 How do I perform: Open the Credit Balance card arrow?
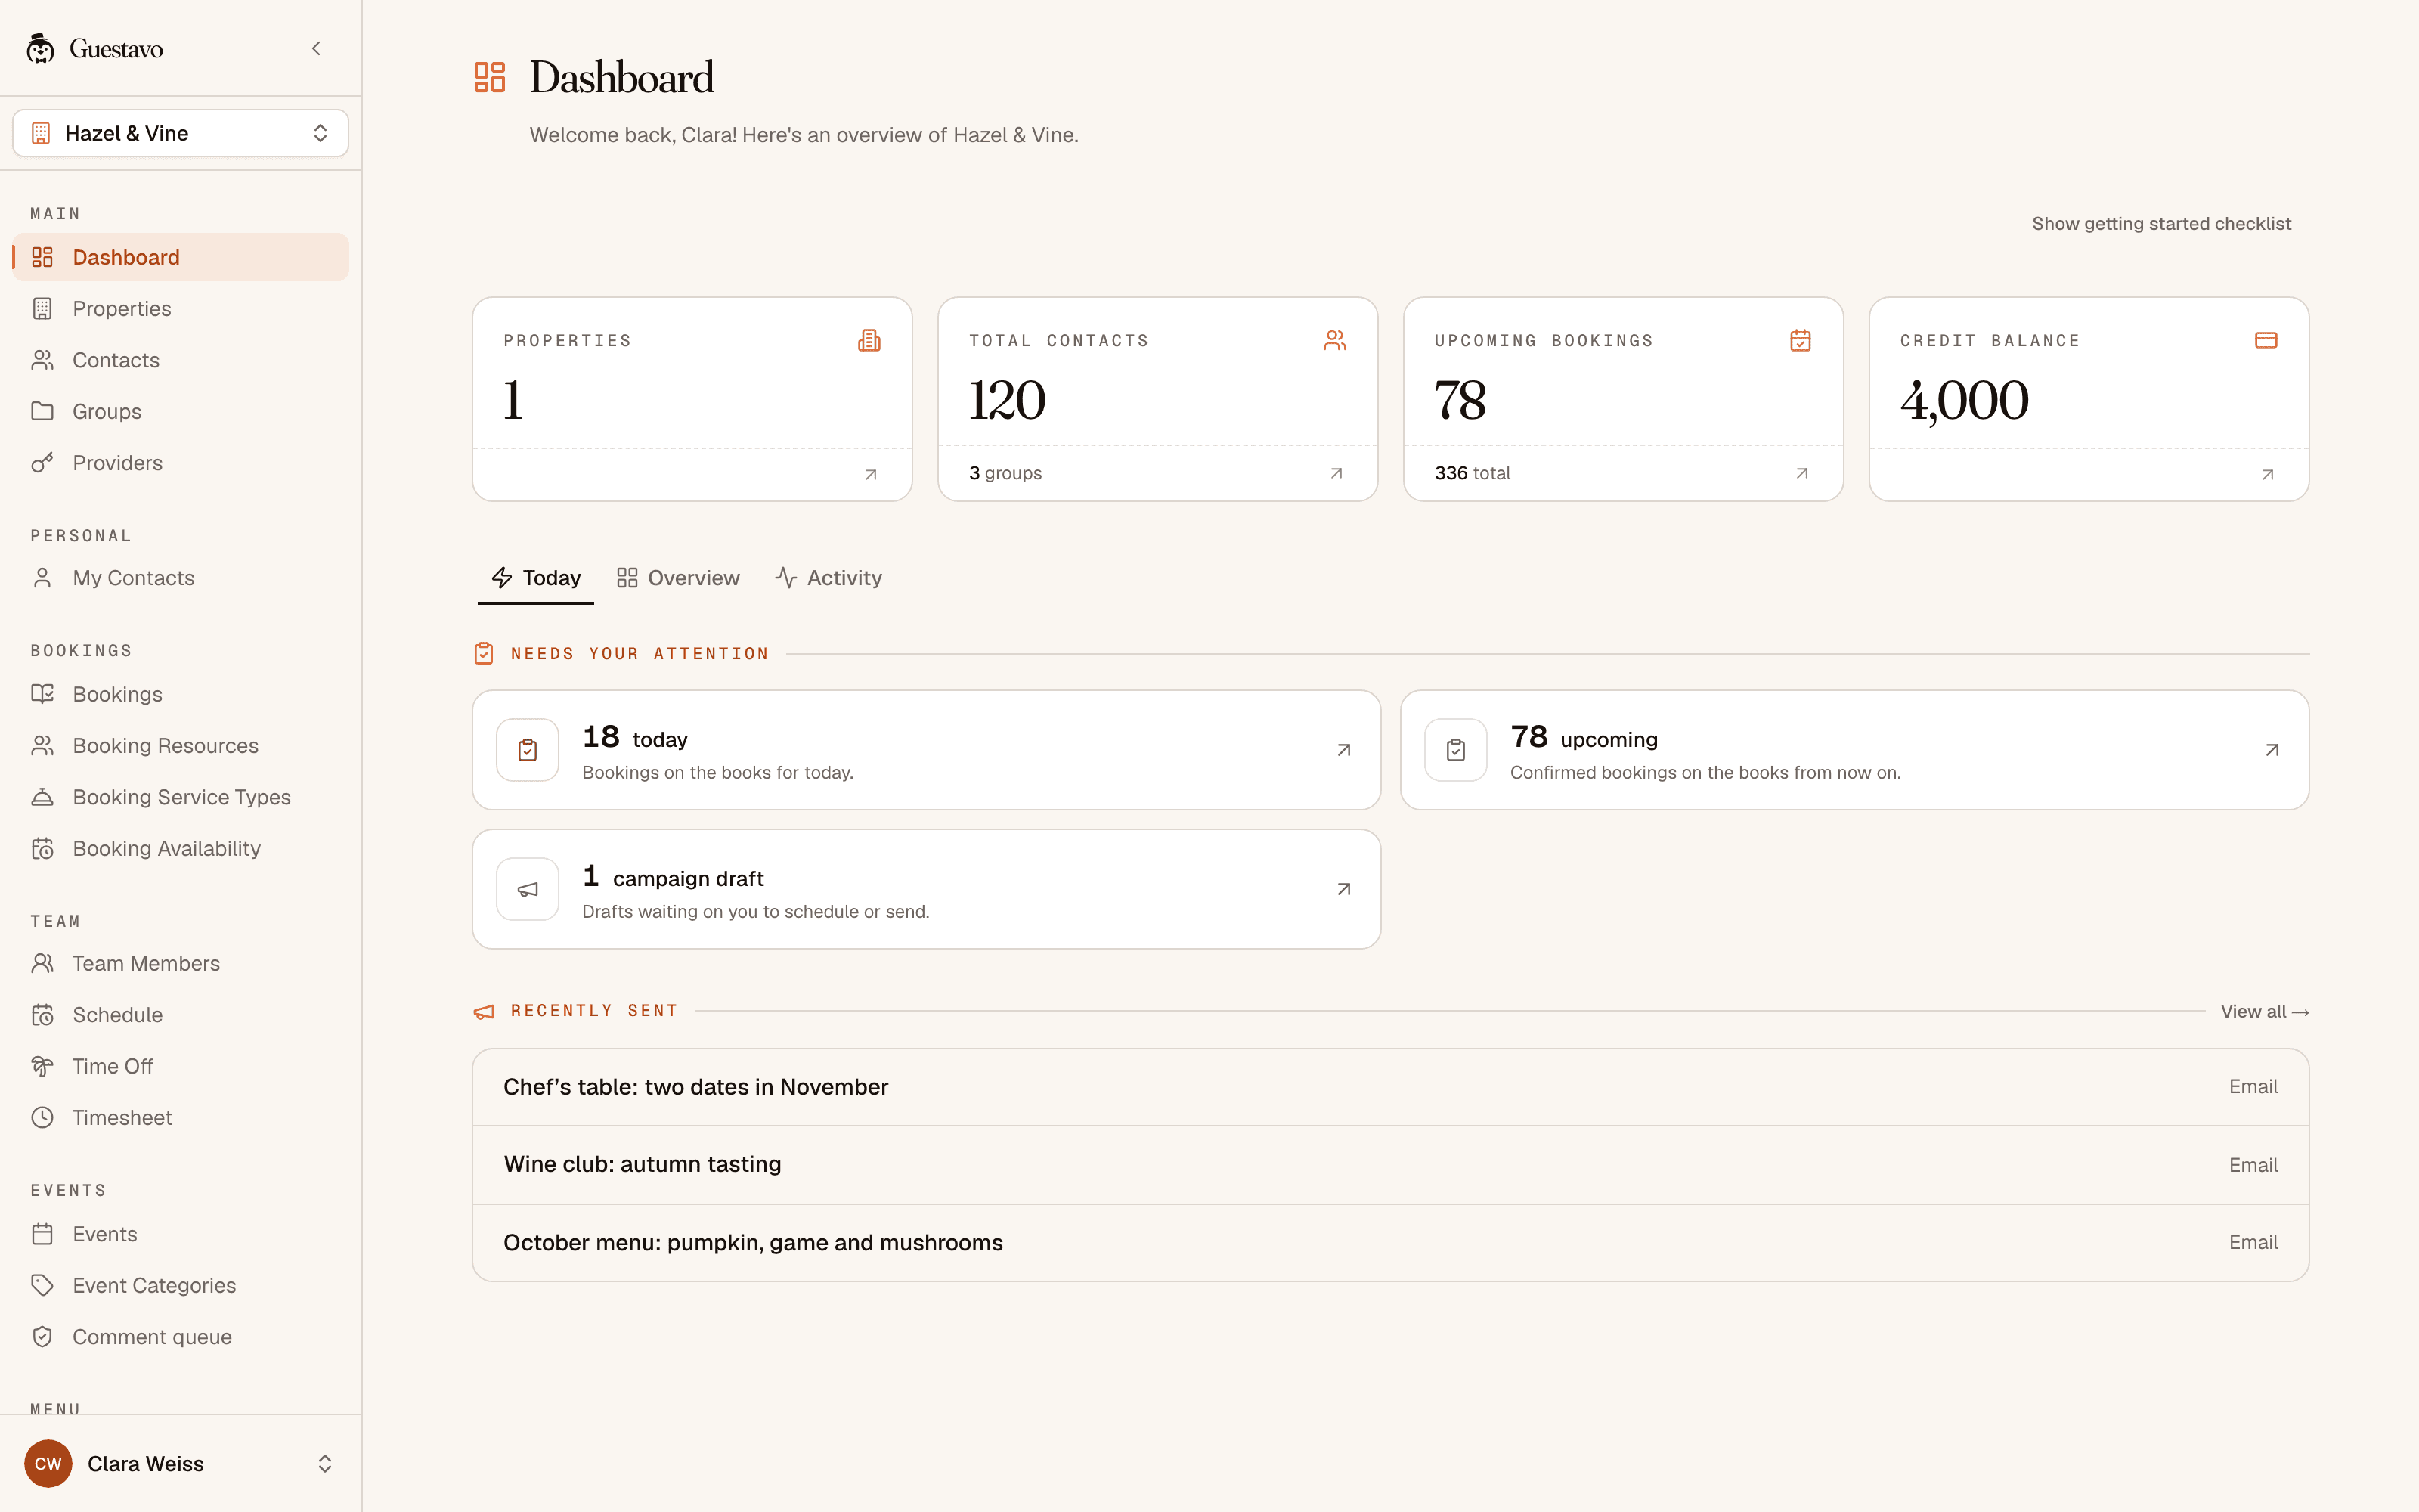2268,475
